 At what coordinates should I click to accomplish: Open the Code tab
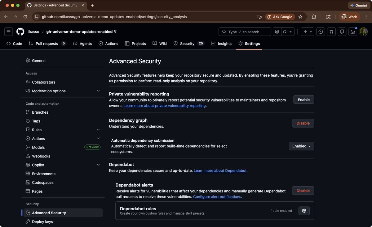[14, 44]
